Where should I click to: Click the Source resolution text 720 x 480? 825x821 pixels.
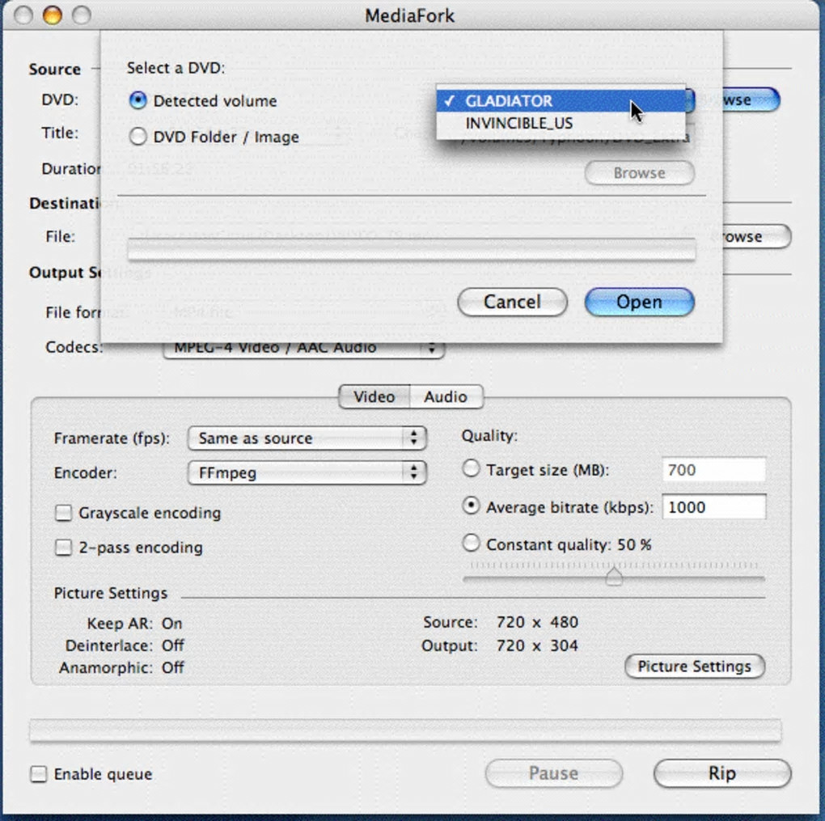pyautogui.click(x=537, y=622)
